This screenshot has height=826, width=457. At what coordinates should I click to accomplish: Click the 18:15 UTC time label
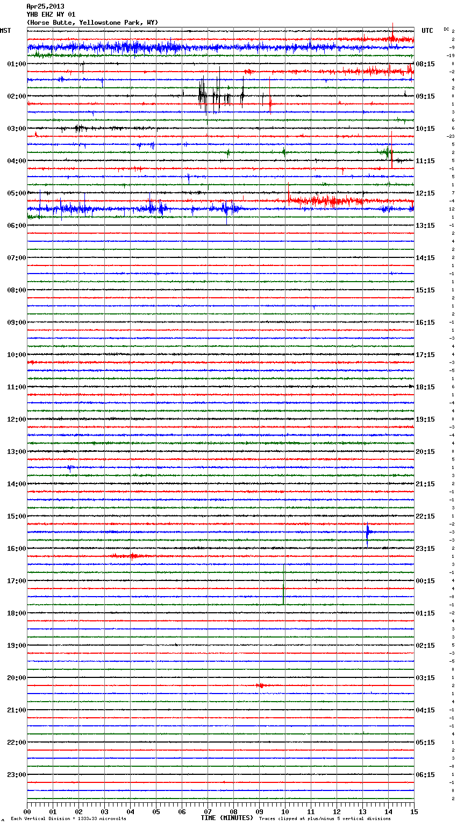coord(425,387)
